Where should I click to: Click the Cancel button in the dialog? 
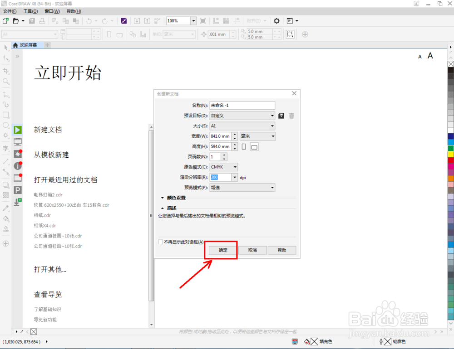coord(252,250)
